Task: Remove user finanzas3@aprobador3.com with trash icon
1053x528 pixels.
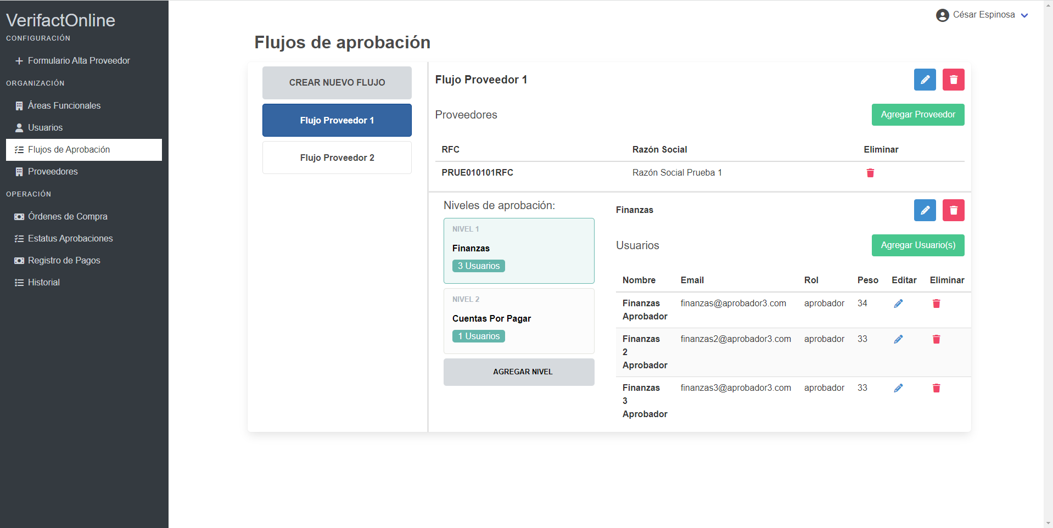Action: click(x=936, y=388)
